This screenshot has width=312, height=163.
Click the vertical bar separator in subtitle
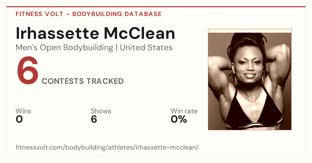coord(116,48)
